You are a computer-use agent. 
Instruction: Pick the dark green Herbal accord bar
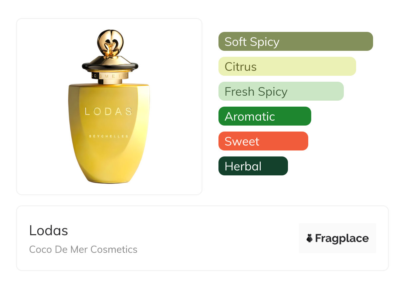pyautogui.click(x=253, y=166)
